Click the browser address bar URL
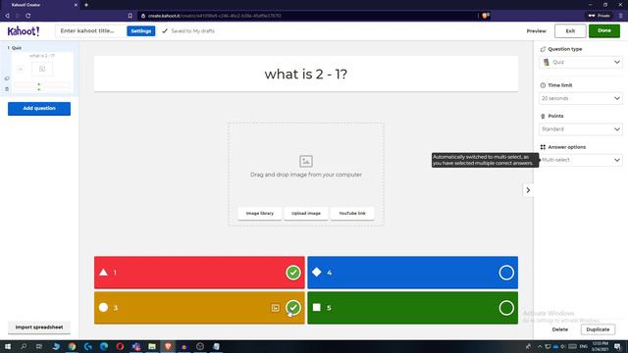This screenshot has width=628, height=353. 214,16
